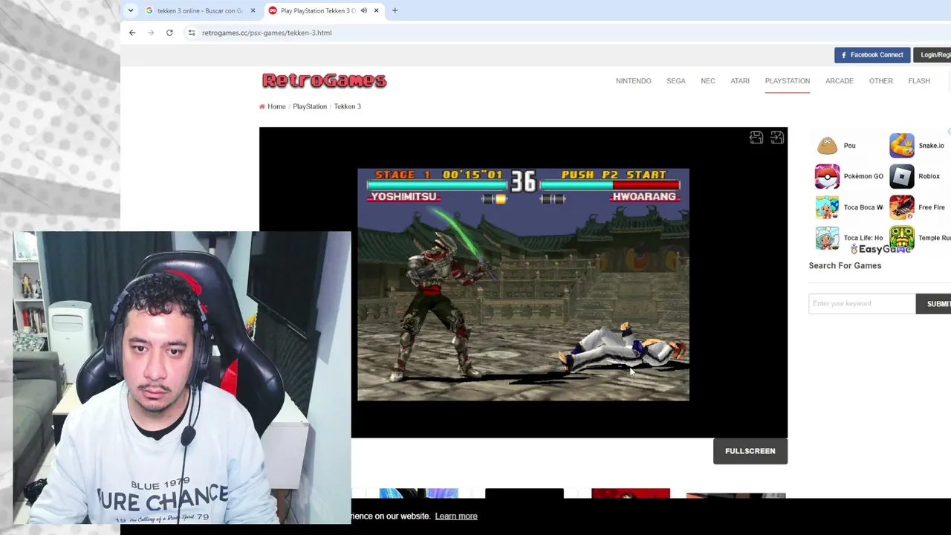Viewport: 951px width, 535px height.
Task: Click the 'Snake.io' game label
Action: tap(931, 146)
